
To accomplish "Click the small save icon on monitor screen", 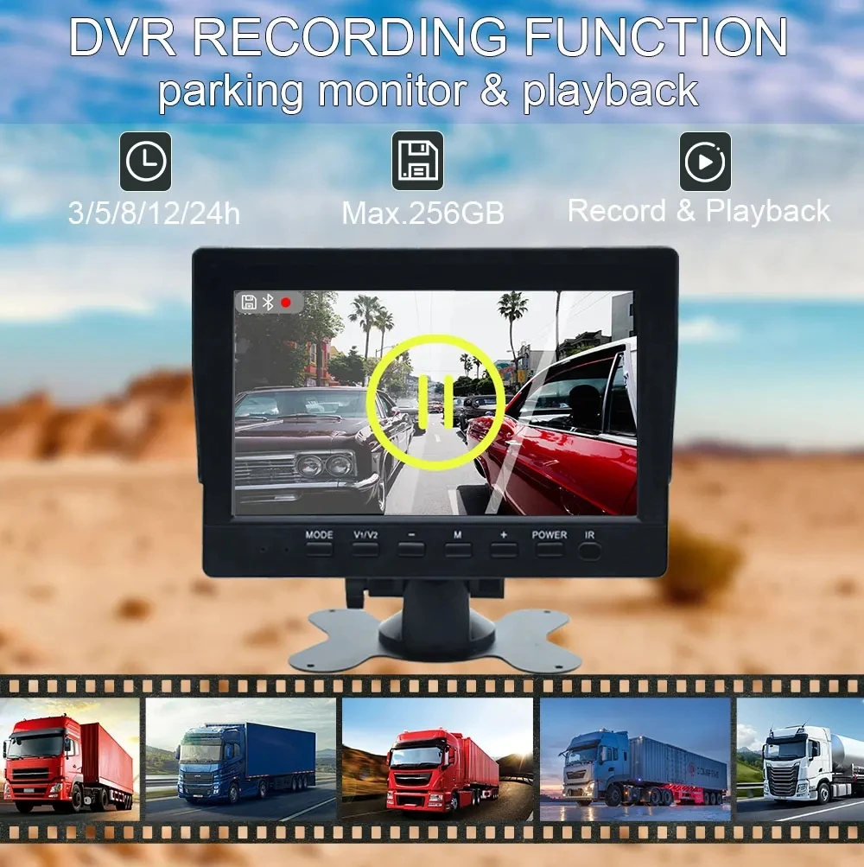I will coord(249,302).
